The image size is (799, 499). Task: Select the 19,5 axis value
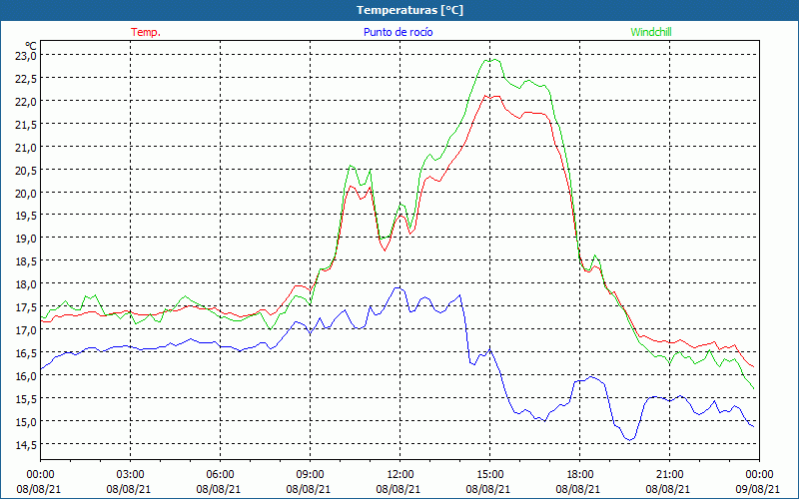pyautogui.click(x=26, y=216)
